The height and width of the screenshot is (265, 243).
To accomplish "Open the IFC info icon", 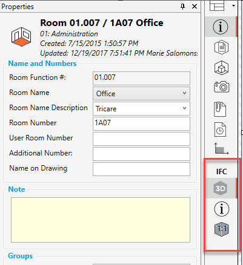I will click(x=221, y=209).
